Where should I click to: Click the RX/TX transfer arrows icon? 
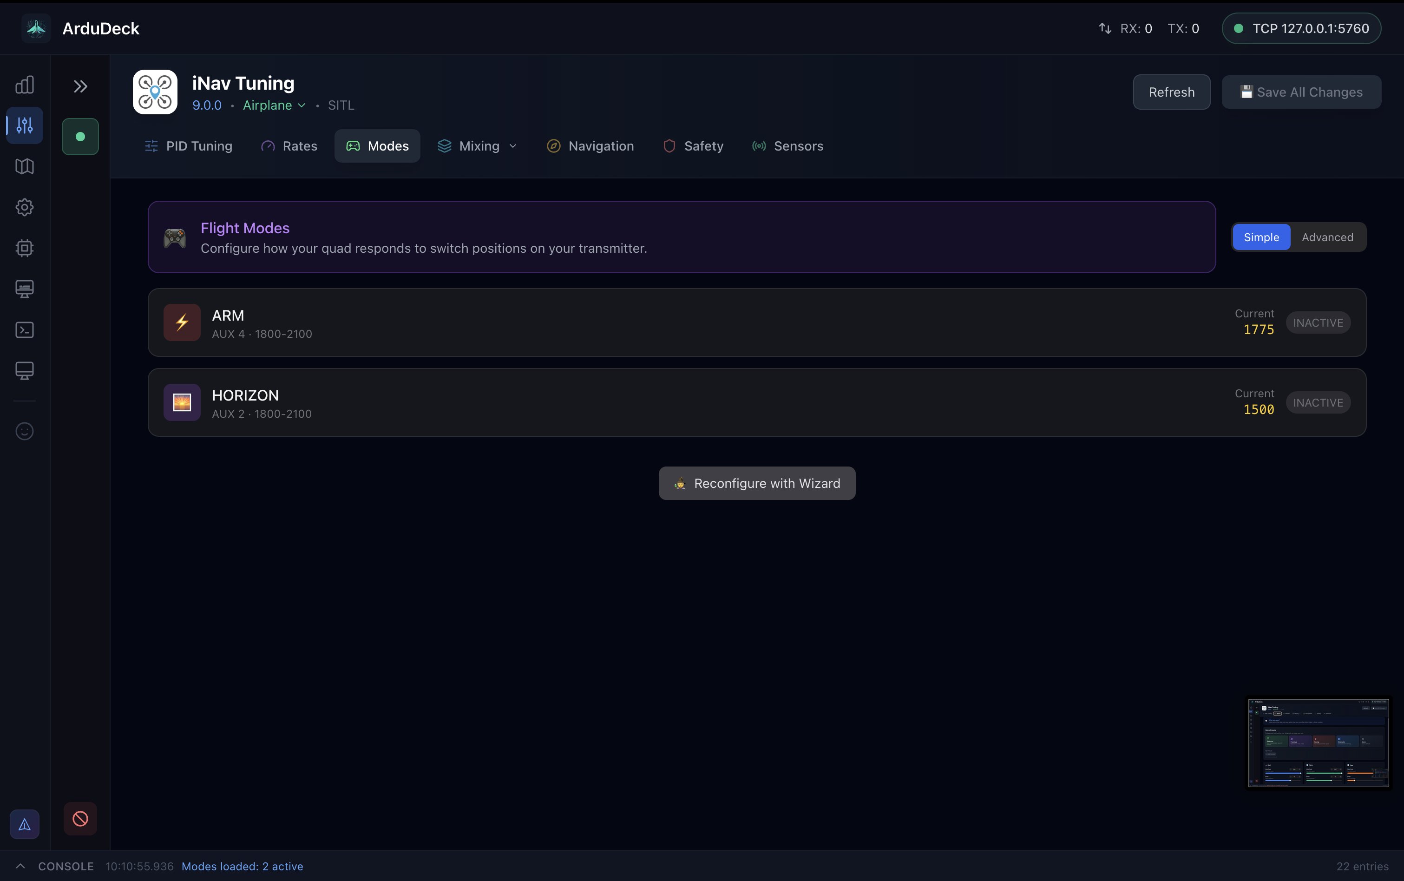1105,28
